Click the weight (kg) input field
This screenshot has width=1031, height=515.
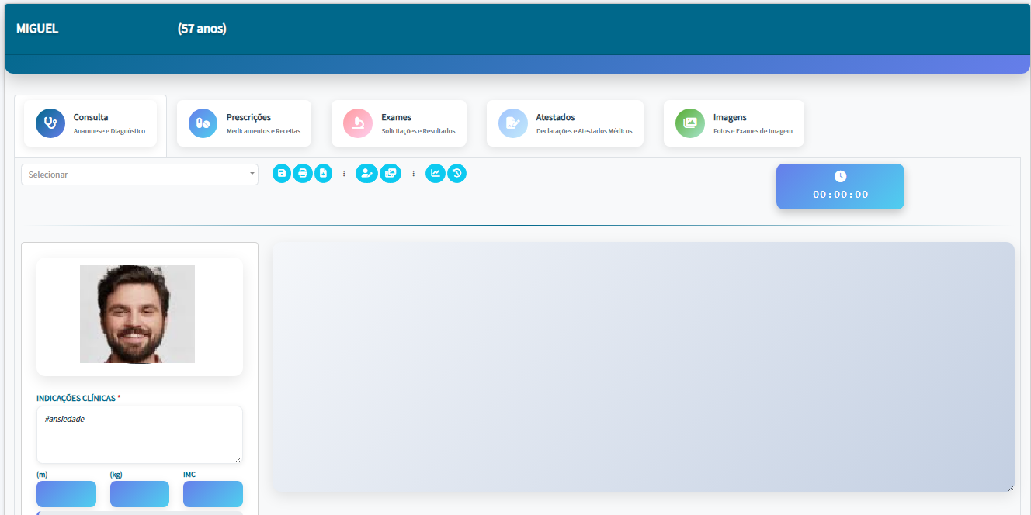(140, 494)
